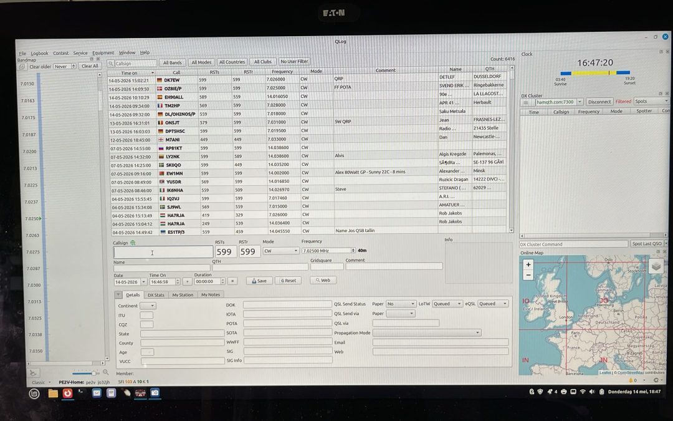Viewport: 673px width, 421px height.
Task: Click the Reset button
Action: click(288, 281)
